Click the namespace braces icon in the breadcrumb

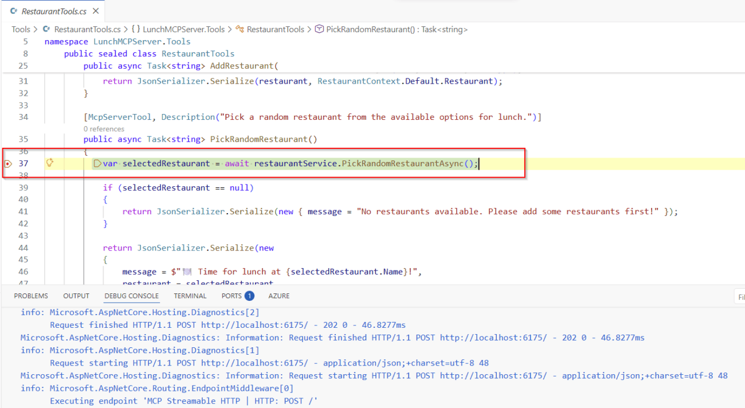(x=136, y=29)
